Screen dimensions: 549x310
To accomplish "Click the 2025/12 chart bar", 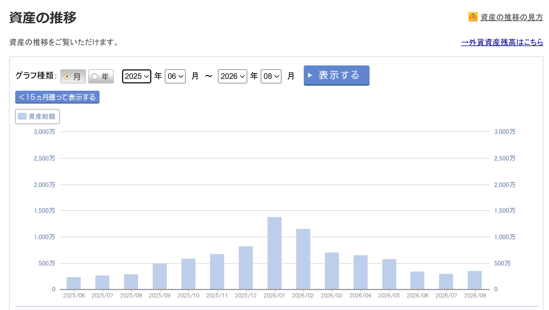I will (x=246, y=268).
